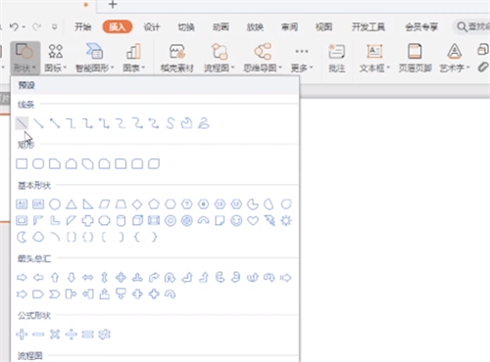Select the down block arrow shape
Screen dimensions: 490x362
click(72, 278)
